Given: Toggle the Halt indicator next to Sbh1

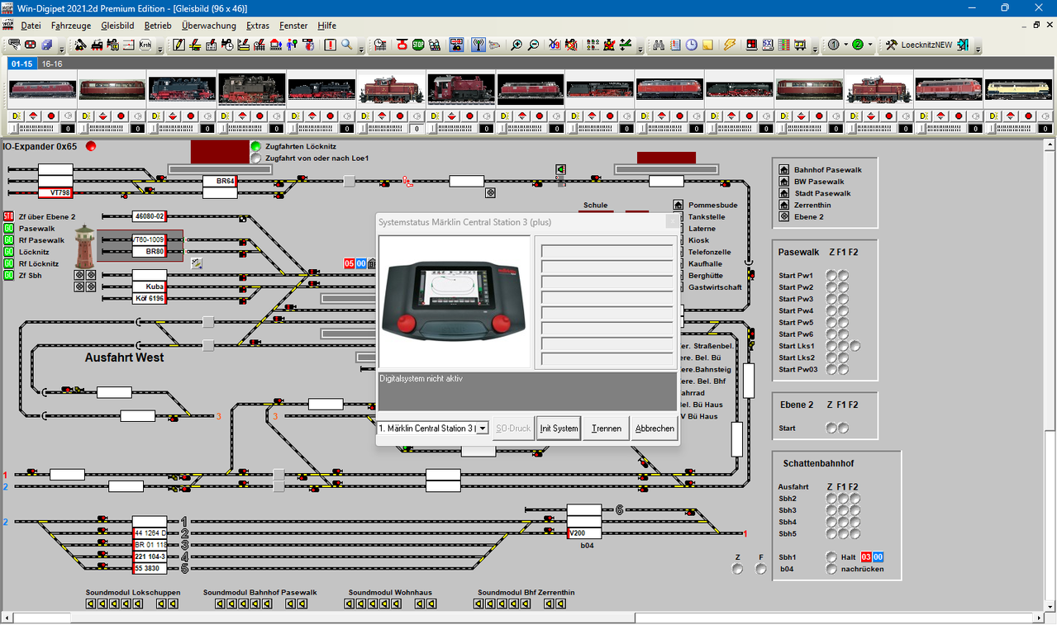Looking at the screenshot, I should coord(831,557).
